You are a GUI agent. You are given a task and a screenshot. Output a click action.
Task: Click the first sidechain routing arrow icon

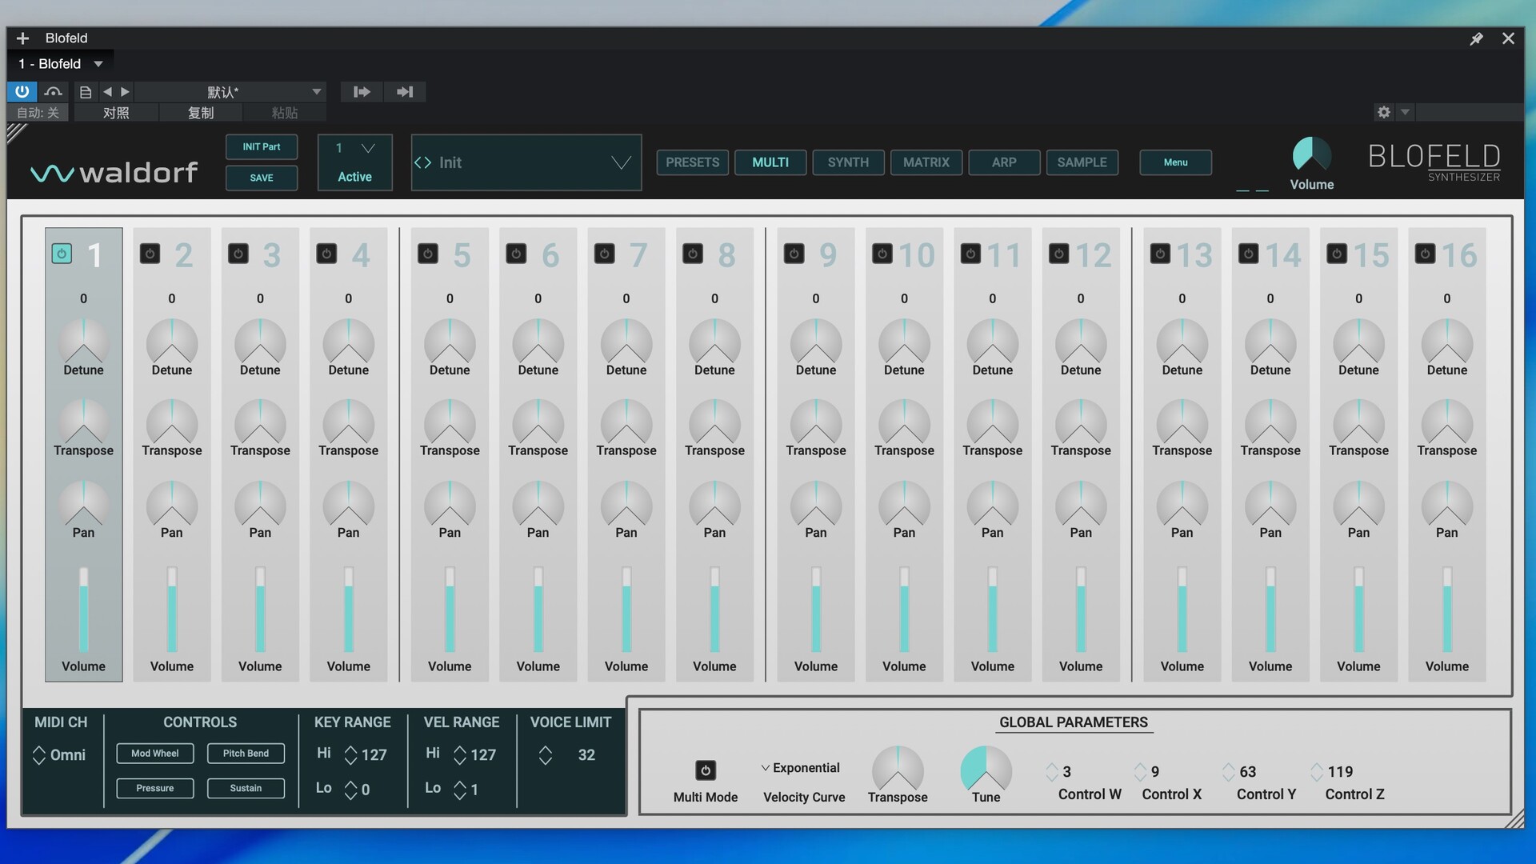click(362, 92)
